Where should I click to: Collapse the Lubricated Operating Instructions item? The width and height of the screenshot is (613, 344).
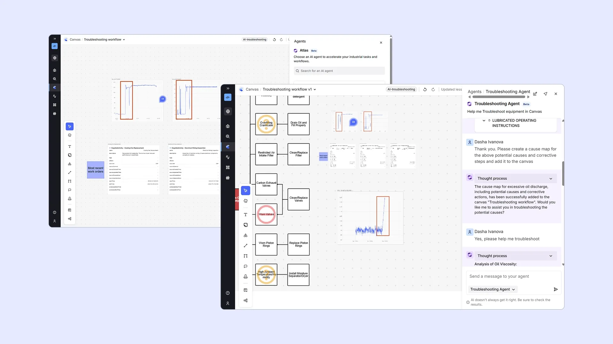[484, 120]
